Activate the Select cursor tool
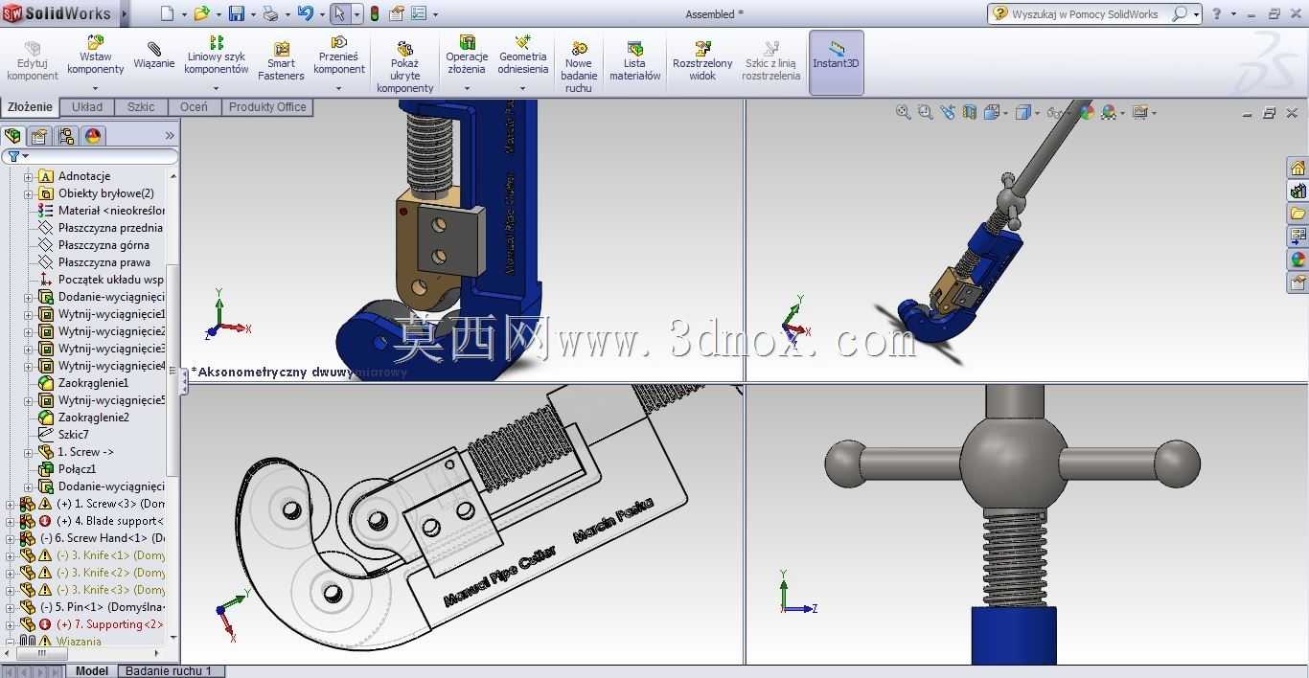Image resolution: width=1309 pixels, height=678 pixels. 339,13
